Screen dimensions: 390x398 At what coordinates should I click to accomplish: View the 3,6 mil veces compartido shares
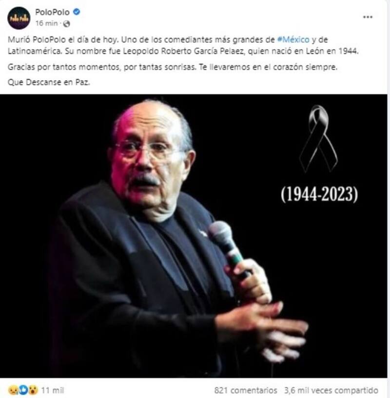(331, 390)
